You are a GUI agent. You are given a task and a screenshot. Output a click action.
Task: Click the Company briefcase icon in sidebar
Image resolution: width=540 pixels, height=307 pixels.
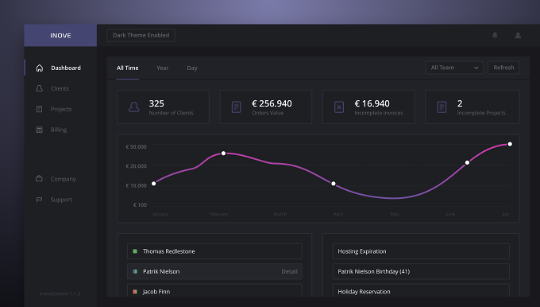pyautogui.click(x=39, y=179)
